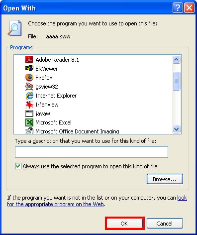
Task: Pick the Microsoft Excel icon
Action: point(29,122)
